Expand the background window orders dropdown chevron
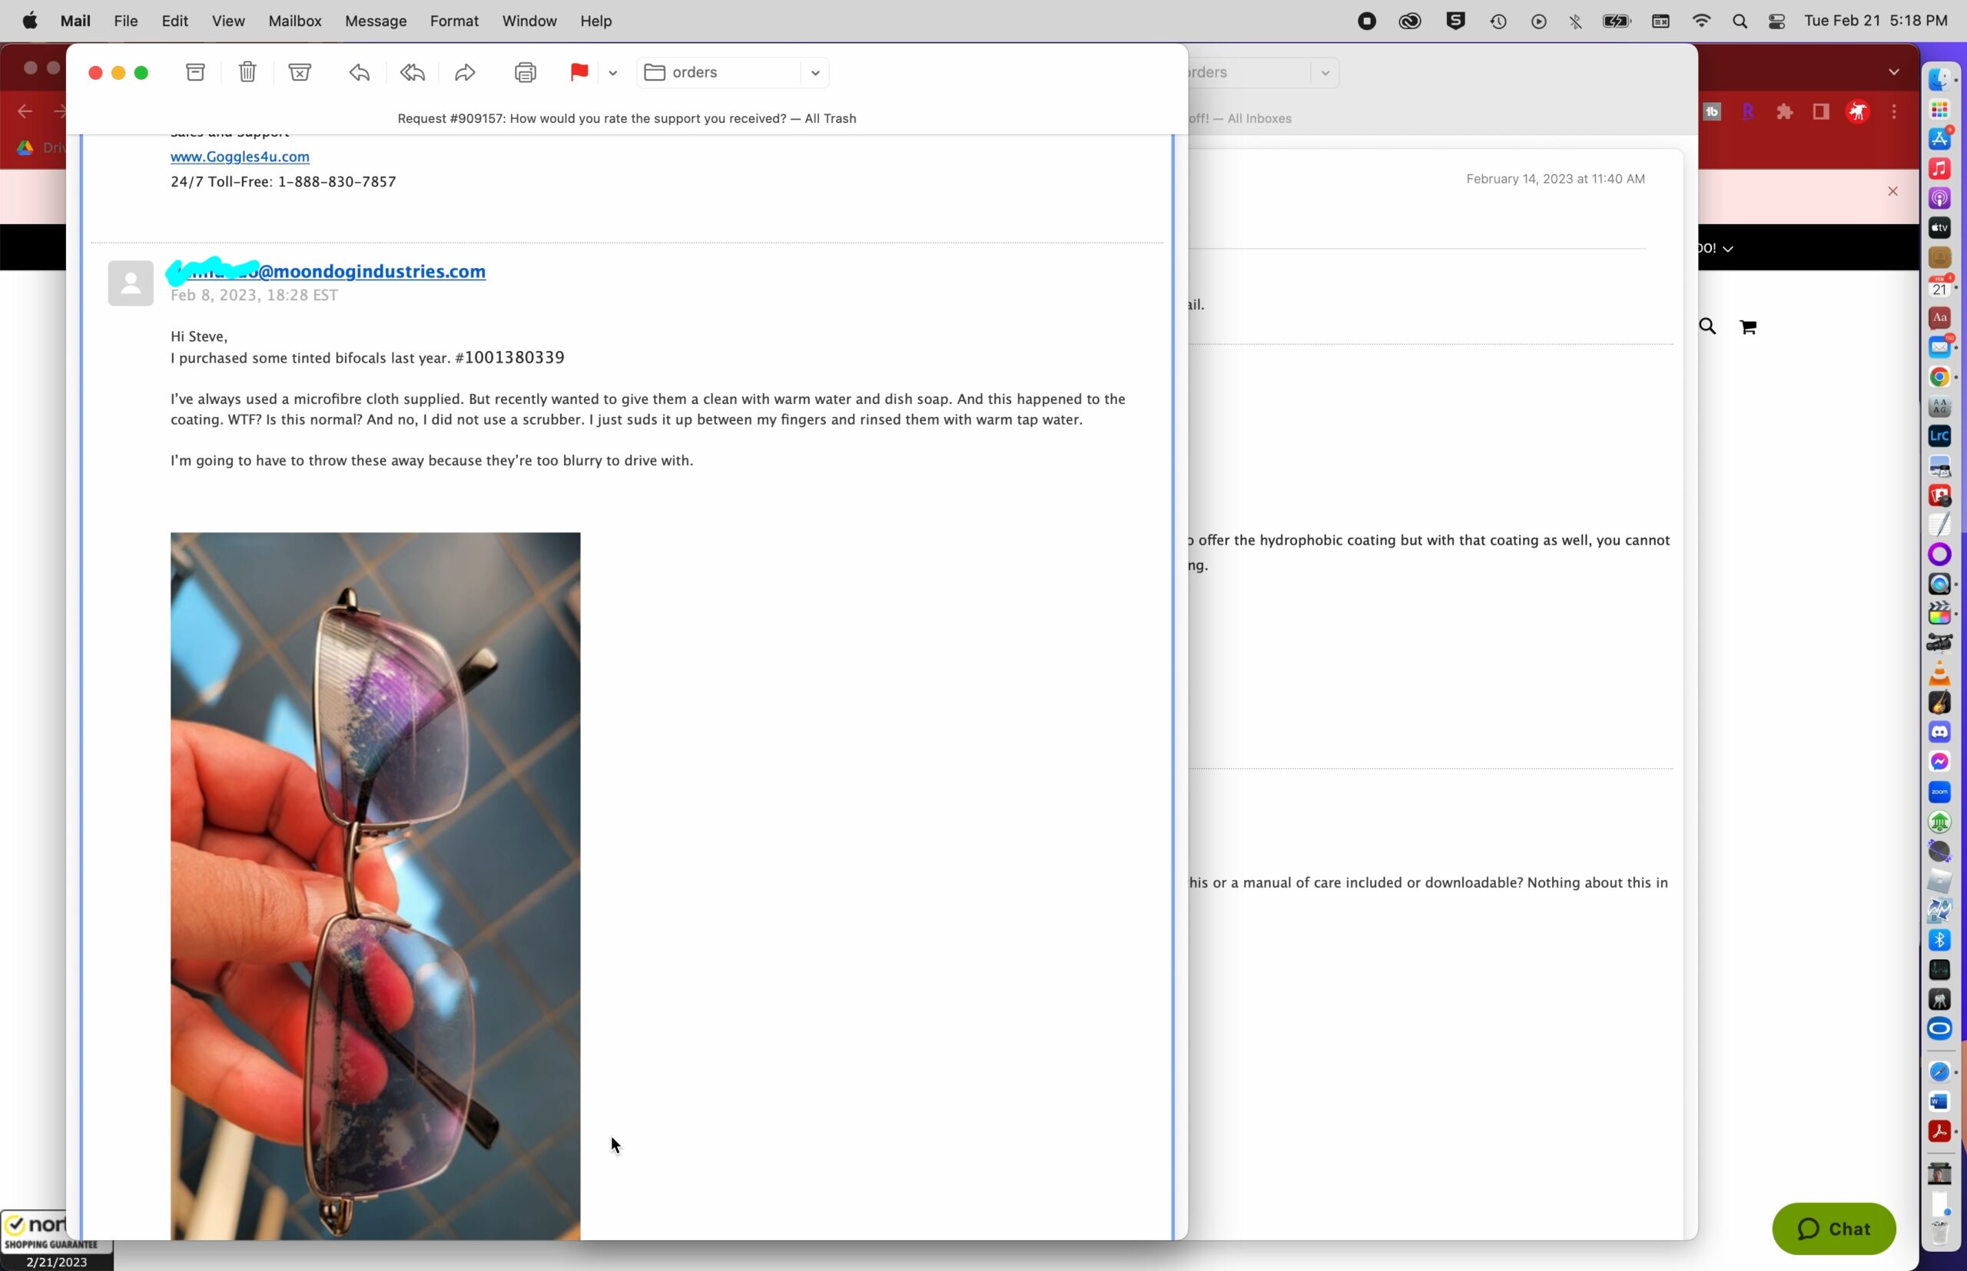Image resolution: width=1967 pixels, height=1271 pixels. (1325, 73)
